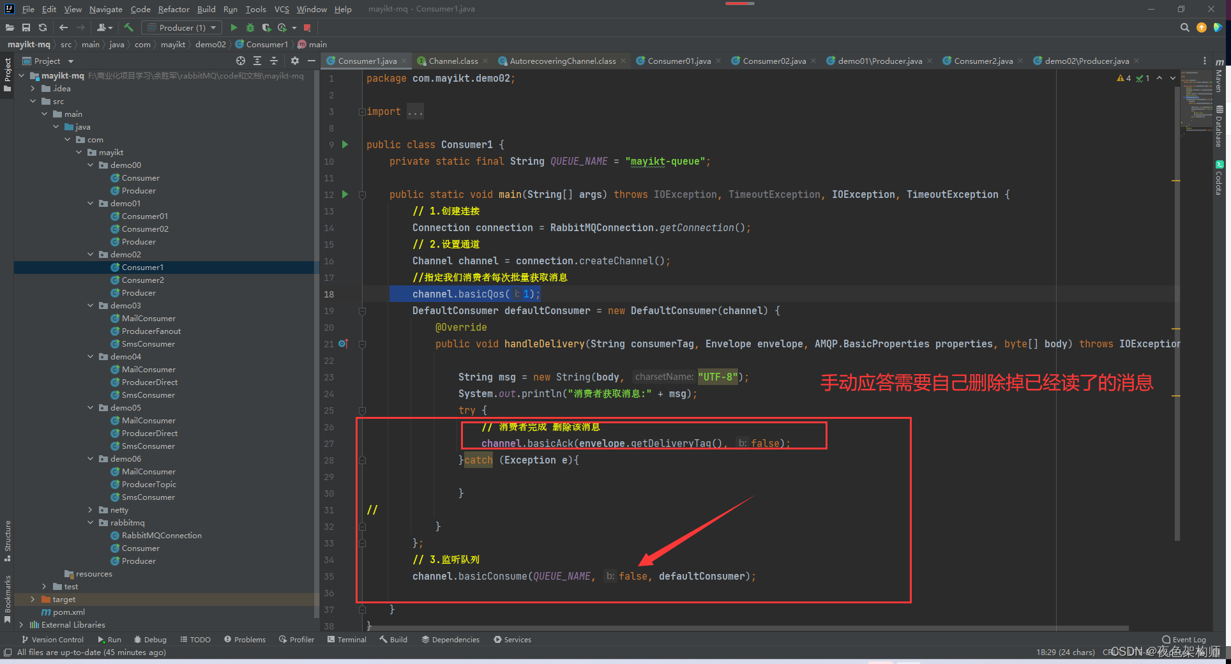Image resolution: width=1231 pixels, height=664 pixels.
Task: Run with coverage icon in toolbar
Action: point(266,27)
